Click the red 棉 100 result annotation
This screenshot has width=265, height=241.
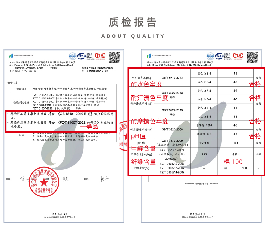tap(233, 162)
